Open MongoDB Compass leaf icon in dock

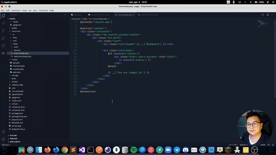(116, 150)
